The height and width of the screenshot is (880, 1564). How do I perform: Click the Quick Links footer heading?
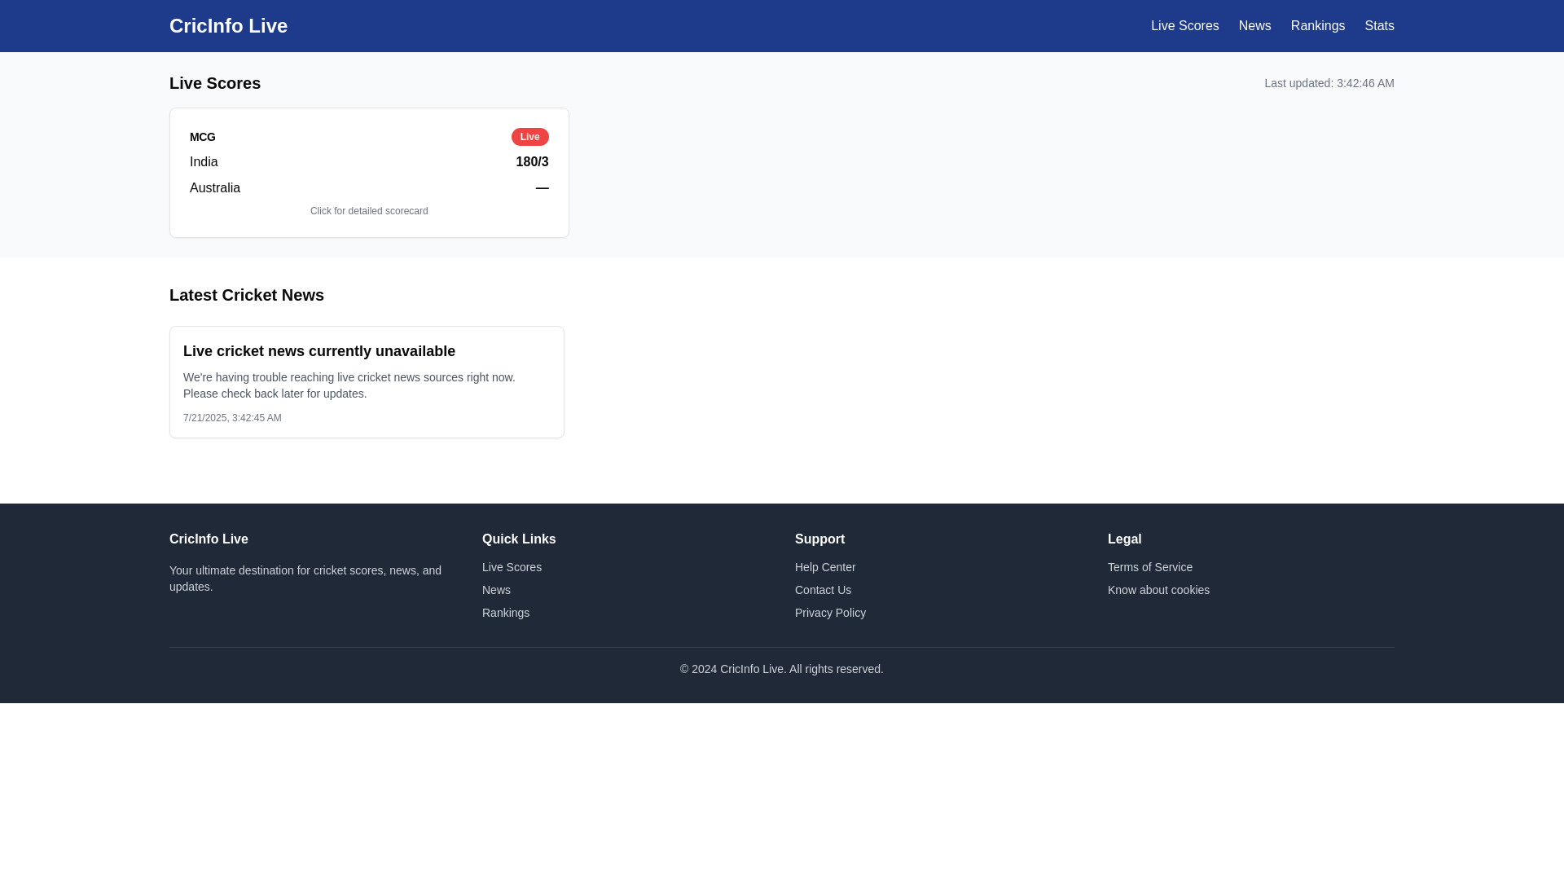(x=519, y=539)
